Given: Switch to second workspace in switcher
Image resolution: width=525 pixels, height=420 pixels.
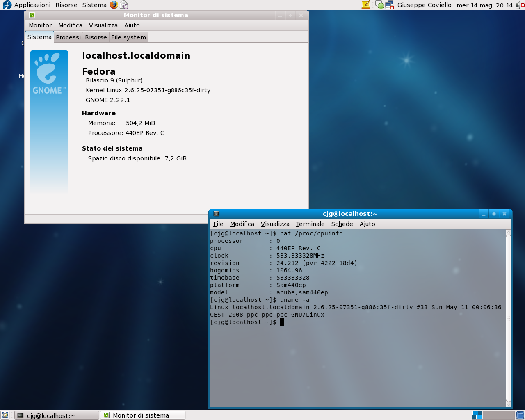Looking at the screenshot, I should [x=488, y=415].
